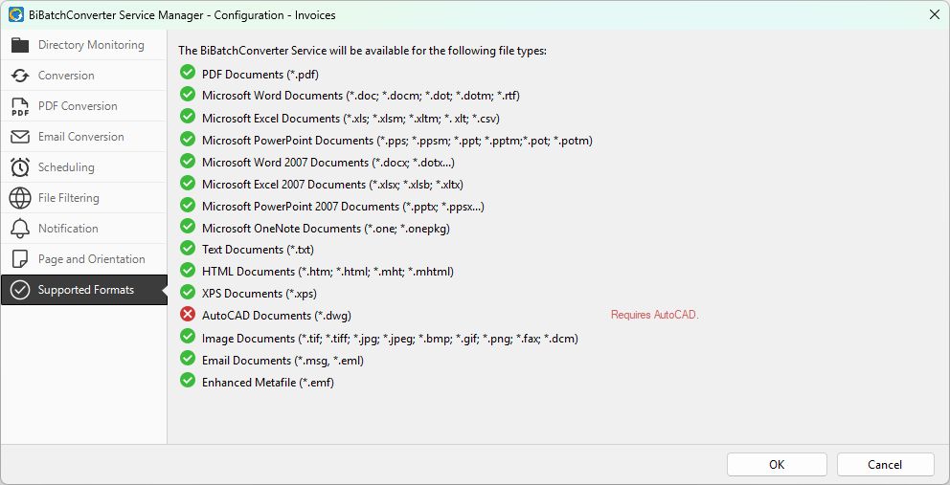
Task: Click the Page and Orientation page icon
Action: point(20,259)
